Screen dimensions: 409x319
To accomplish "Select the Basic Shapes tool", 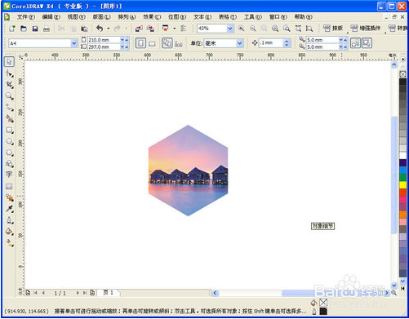I will (x=10, y=164).
